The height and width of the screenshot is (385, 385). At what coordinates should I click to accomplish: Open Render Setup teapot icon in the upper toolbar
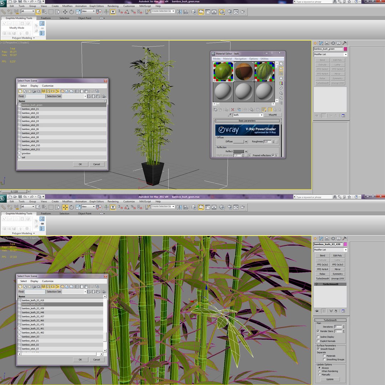pyautogui.click(x=230, y=12)
